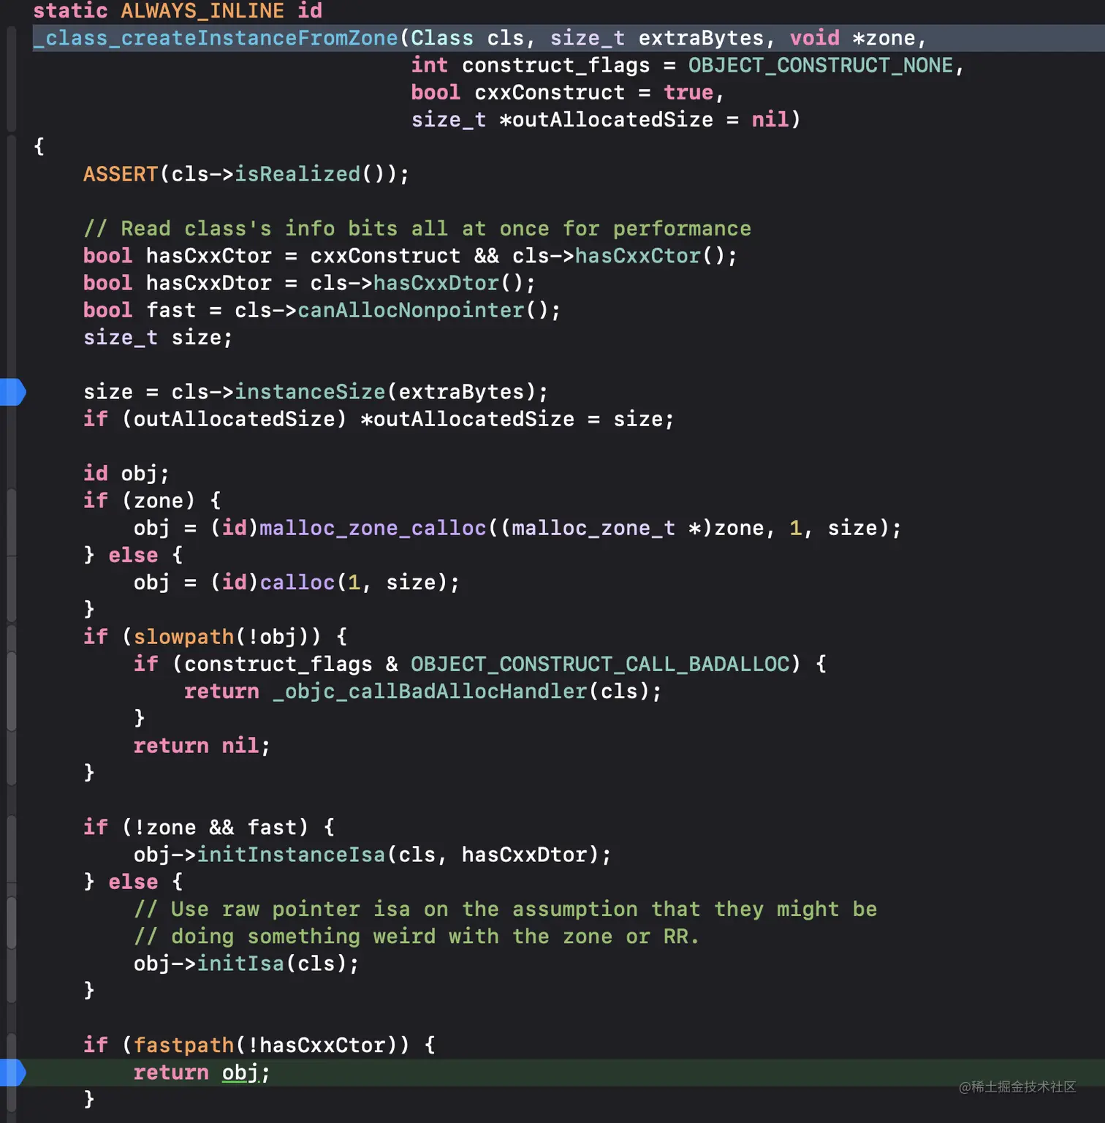Click the cls->hasCxxDtor() method call
The height and width of the screenshot is (1123, 1105).
[417, 283]
